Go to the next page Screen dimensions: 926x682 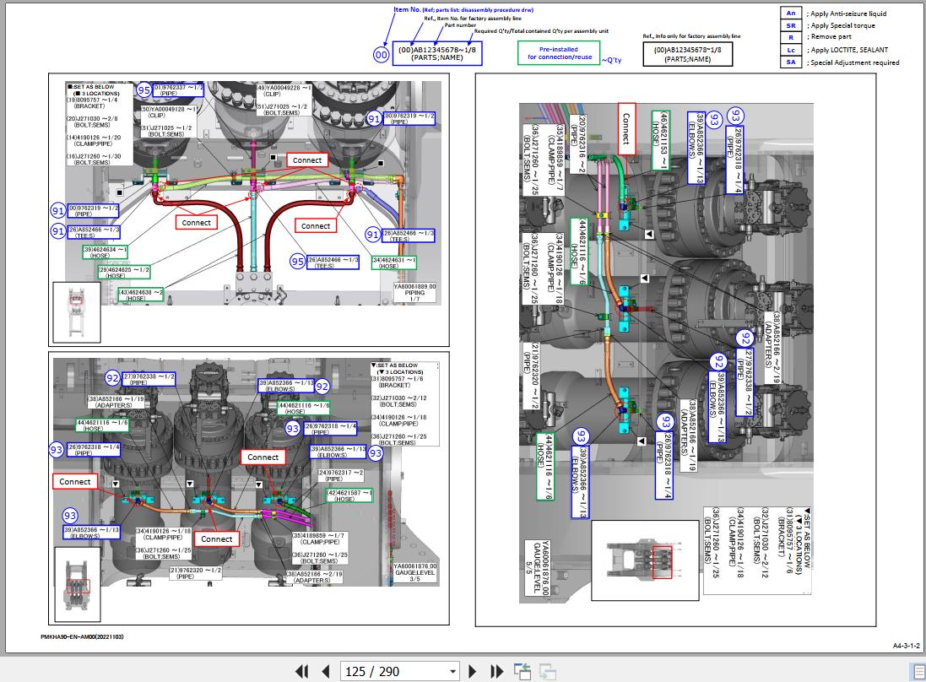pos(473,671)
